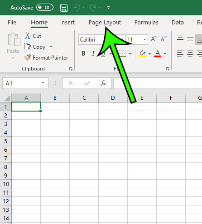Click cell C3
Viewport: 202px width, 224px height.
click(x=84, y=124)
